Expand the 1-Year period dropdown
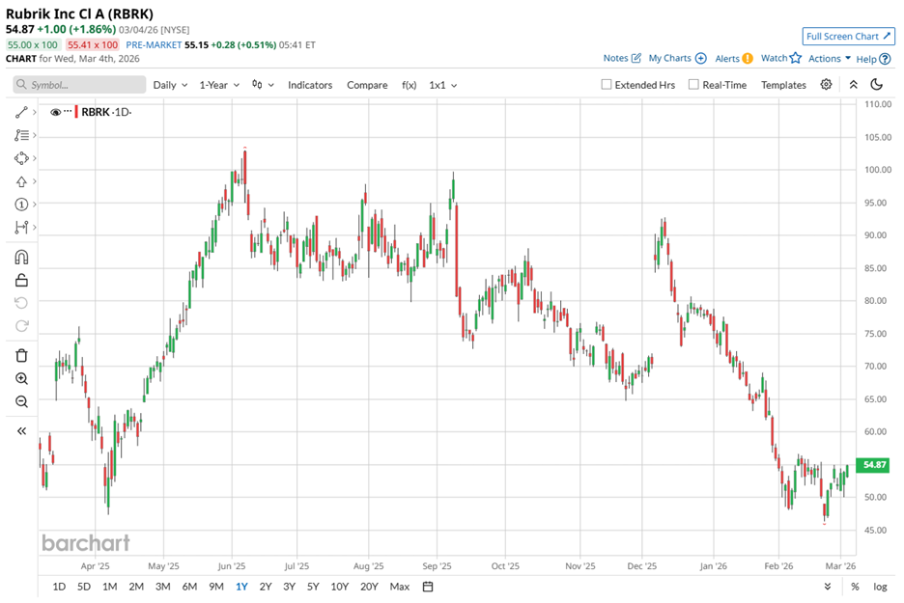904x603 pixels. point(217,85)
